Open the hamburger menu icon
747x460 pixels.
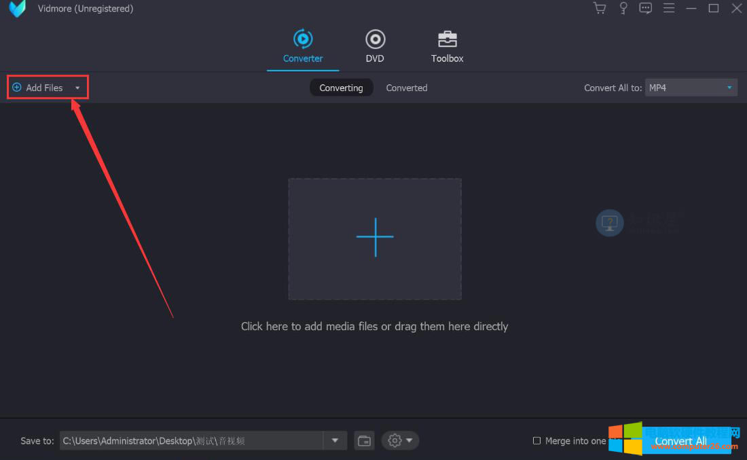tap(669, 8)
